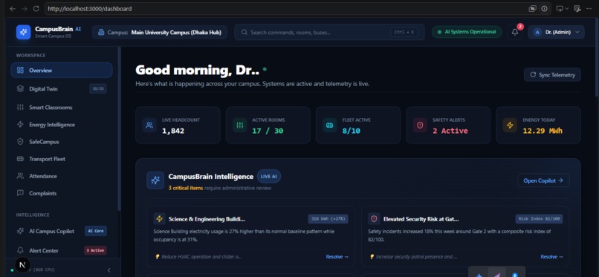
Task: Click the 3 critical items text
Action: point(185,188)
